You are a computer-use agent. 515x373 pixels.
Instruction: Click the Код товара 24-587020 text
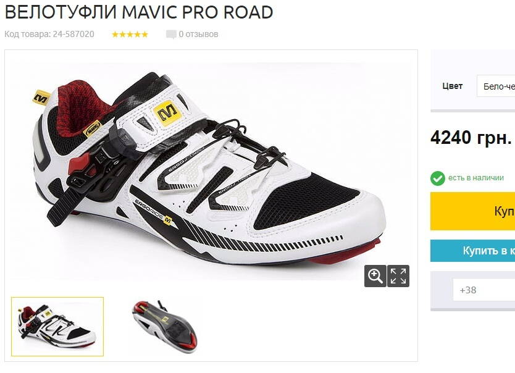tap(49, 34)
